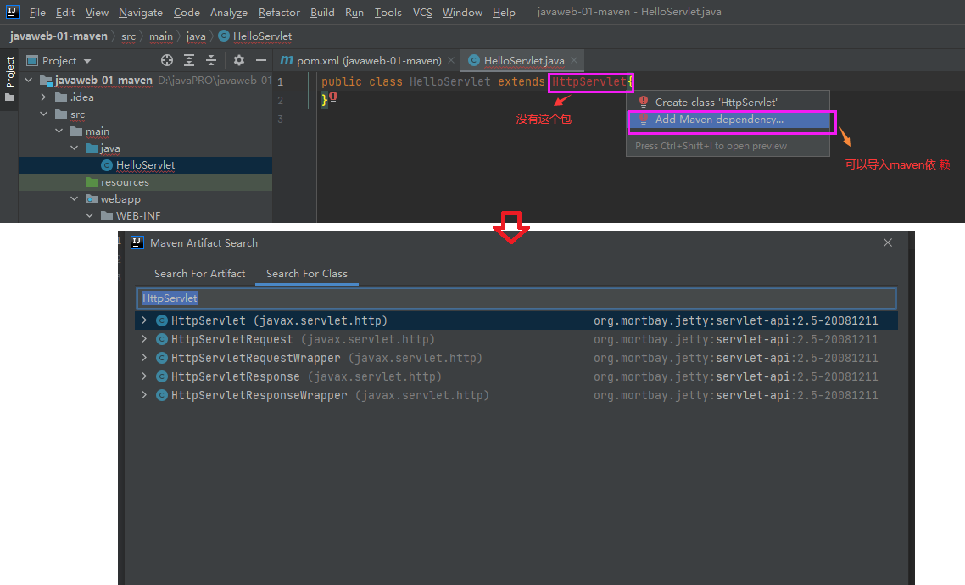Collapse the main folder
Viewport: 965px width, 585px height.
[59, 131]
